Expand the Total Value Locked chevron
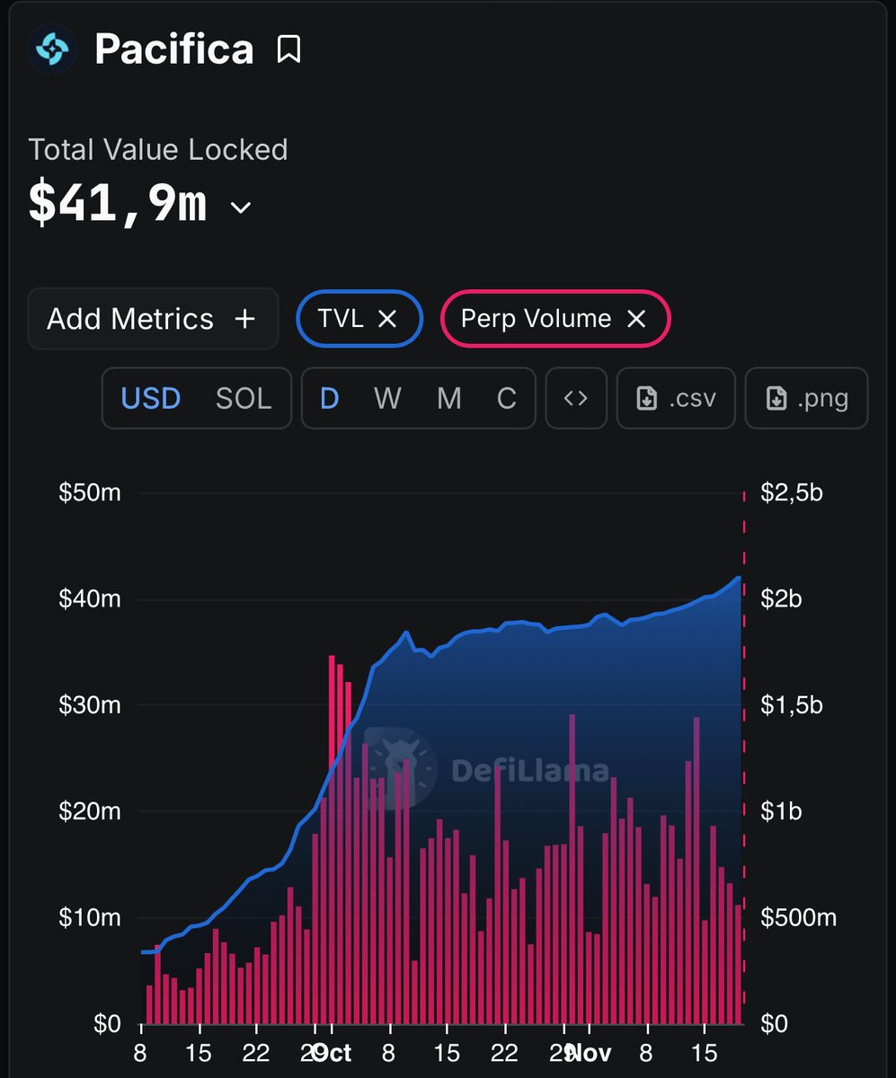 coord(240,208)
